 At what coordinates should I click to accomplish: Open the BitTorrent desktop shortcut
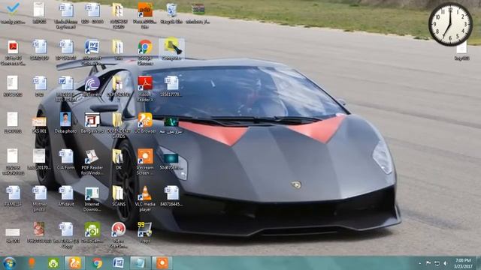pos(92,86)
